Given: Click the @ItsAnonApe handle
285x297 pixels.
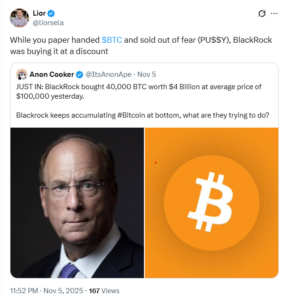Looking at the screenshot, I should tap(109, 74).
